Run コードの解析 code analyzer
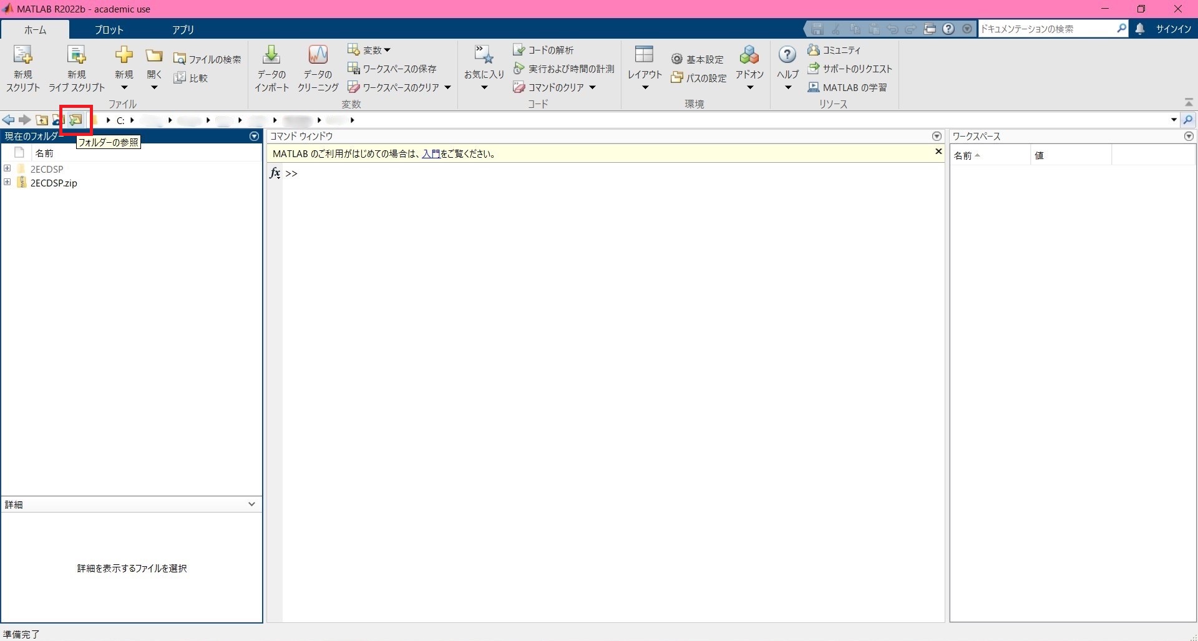This screenshot has width=1198, height=641. point(543,50)
